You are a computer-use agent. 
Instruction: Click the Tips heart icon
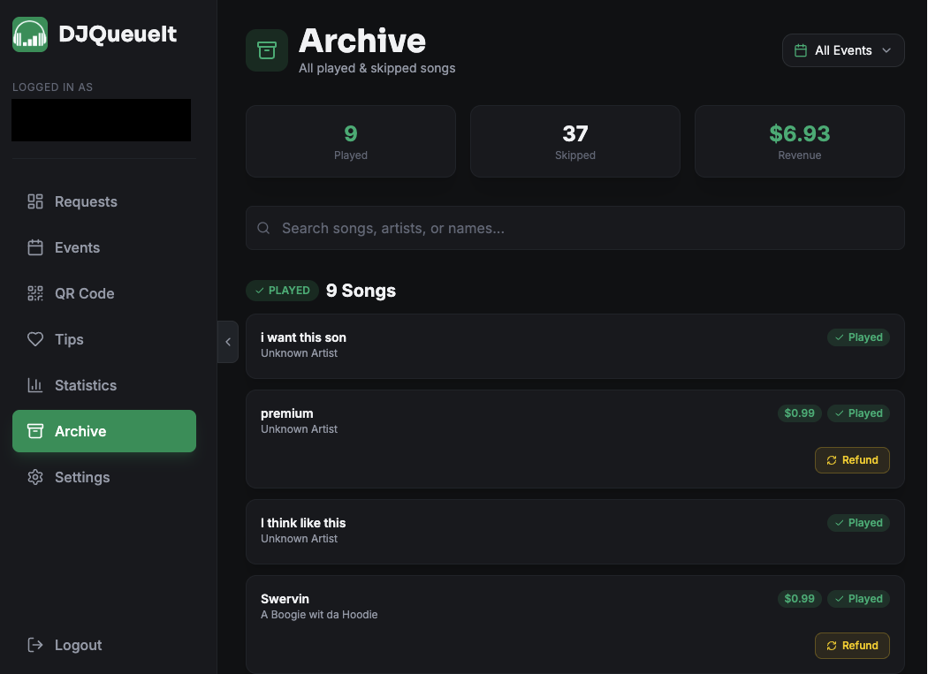pyautogui.click(x=35, y=339)
